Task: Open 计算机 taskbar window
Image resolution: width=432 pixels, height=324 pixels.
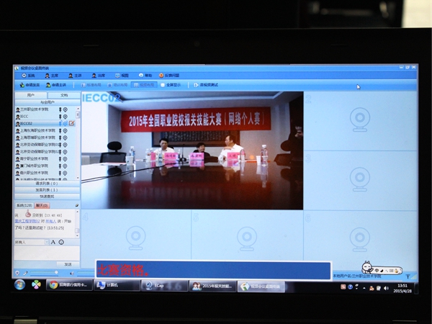Action: pyautogui.click(x=117, y=285)
